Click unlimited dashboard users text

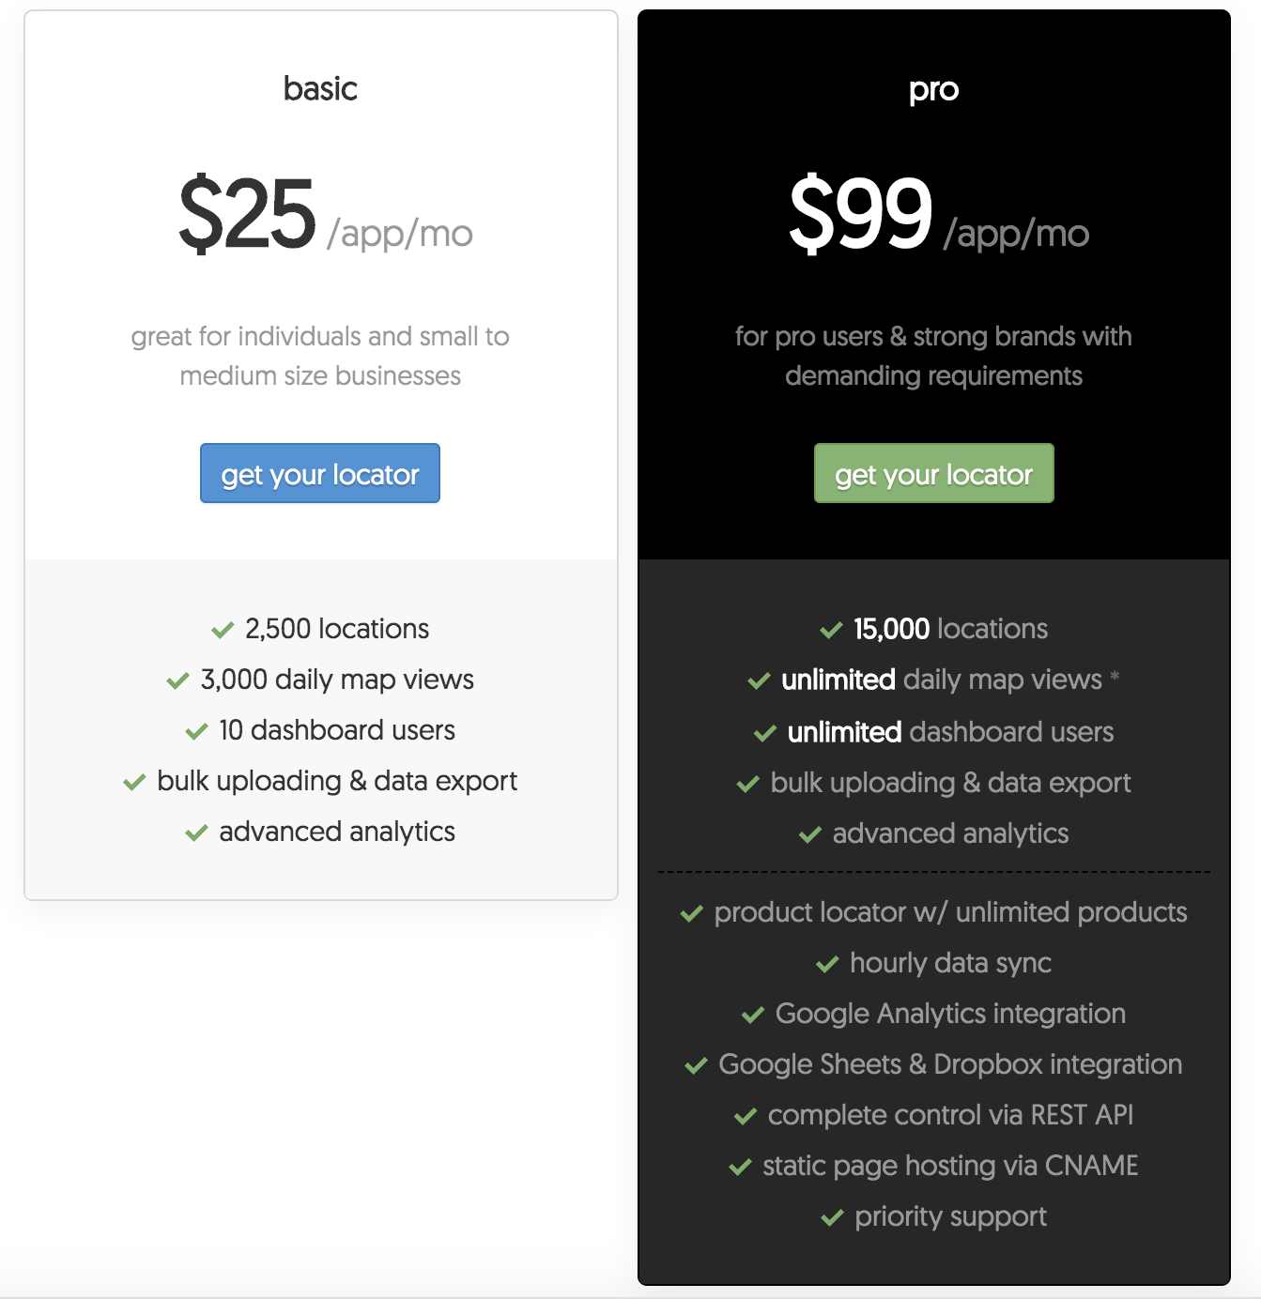pyautogui.click(x=950, y=732)
